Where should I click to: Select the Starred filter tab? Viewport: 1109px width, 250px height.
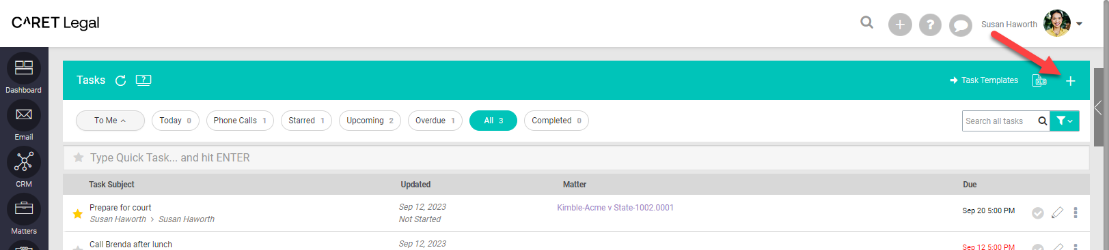(306, 121)
